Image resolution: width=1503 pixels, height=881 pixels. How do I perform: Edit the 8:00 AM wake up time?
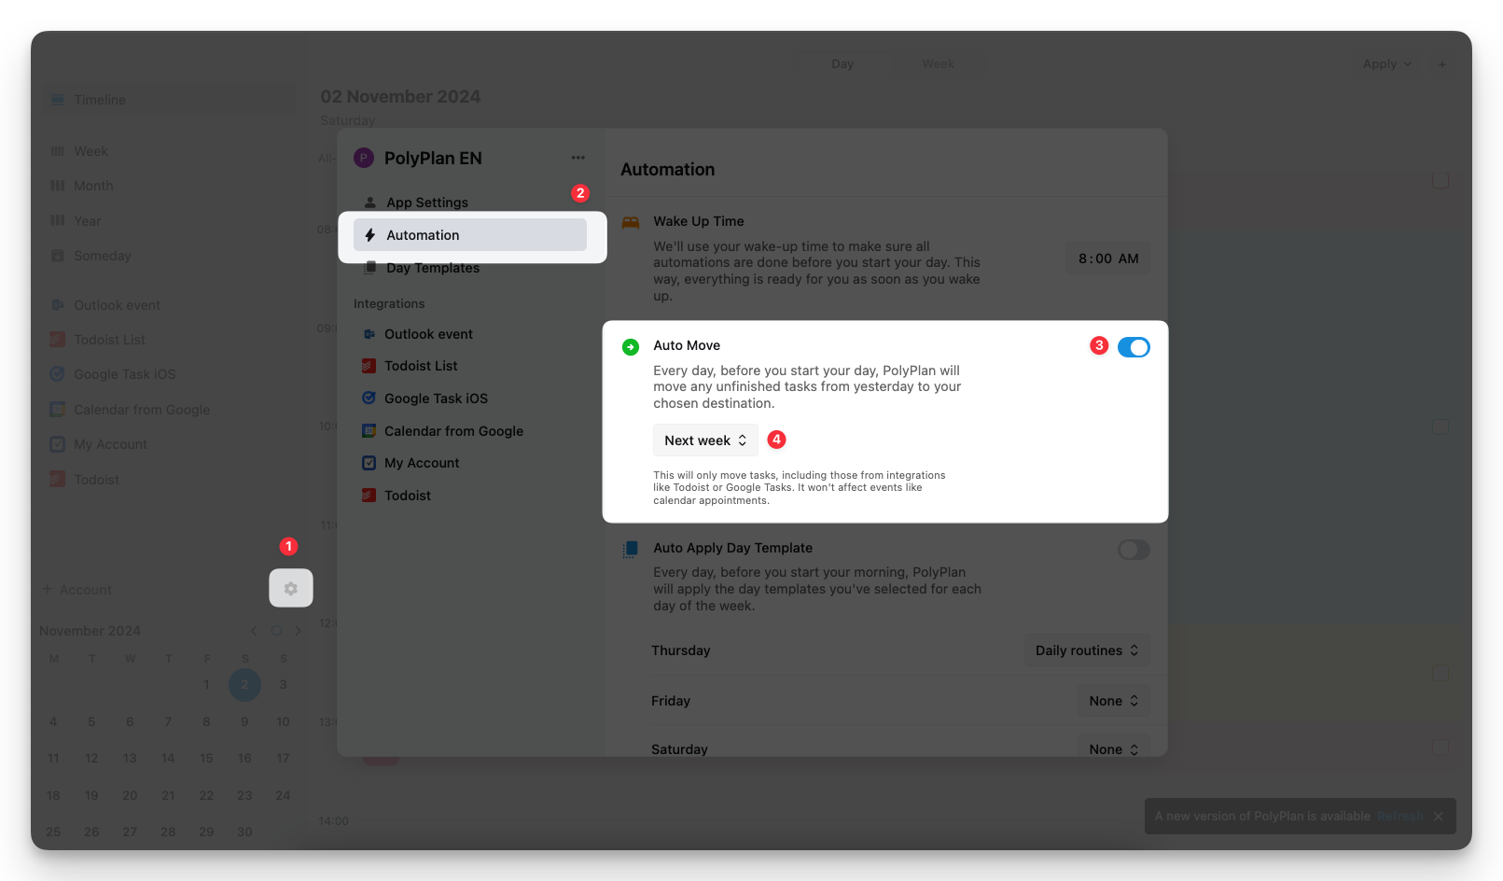[x=1108, y=259]
